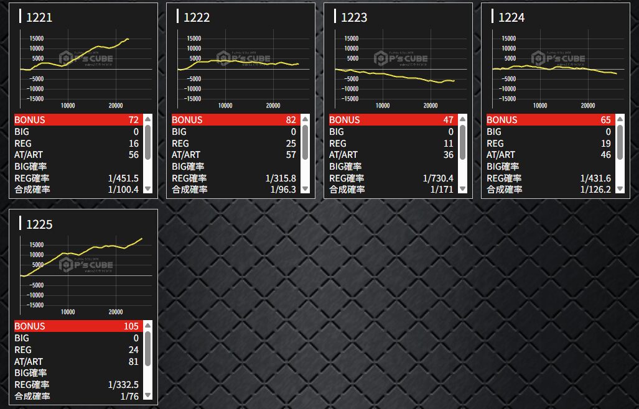Viewport: 639px width, 409px height.
Task: Click 合成確率 value 1/171
Action: pos(442,189)
